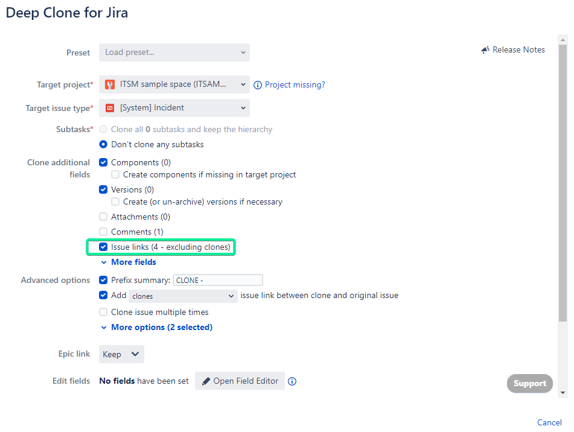Open the Epic link Keep dropdown
Screen dimensions: 574x432
point(121,354)
